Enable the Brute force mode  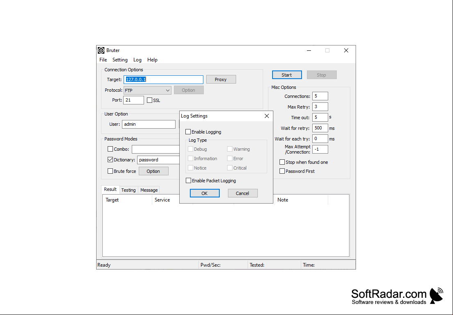click(x=110, y=171)
